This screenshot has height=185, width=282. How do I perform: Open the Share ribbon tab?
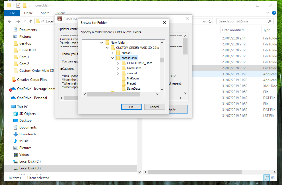pos(45,13)
